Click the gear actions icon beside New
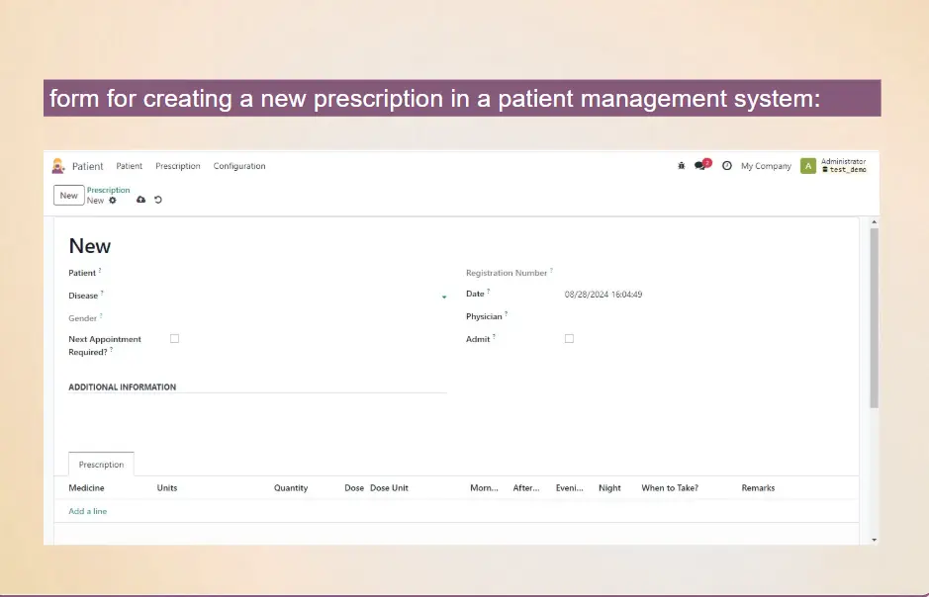929x597 pixels. 113,201
